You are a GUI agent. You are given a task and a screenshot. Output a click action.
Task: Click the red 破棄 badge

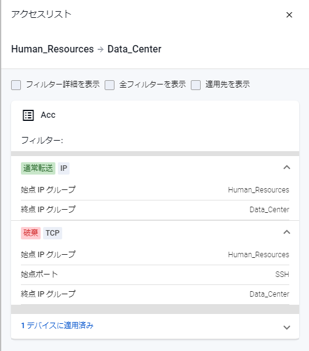31,233
